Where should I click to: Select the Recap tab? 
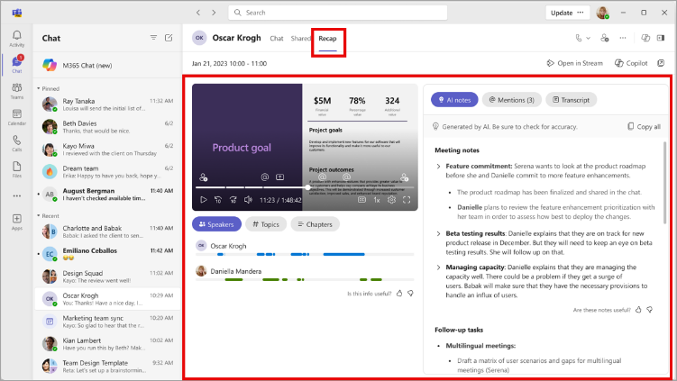tap(327, 39)
